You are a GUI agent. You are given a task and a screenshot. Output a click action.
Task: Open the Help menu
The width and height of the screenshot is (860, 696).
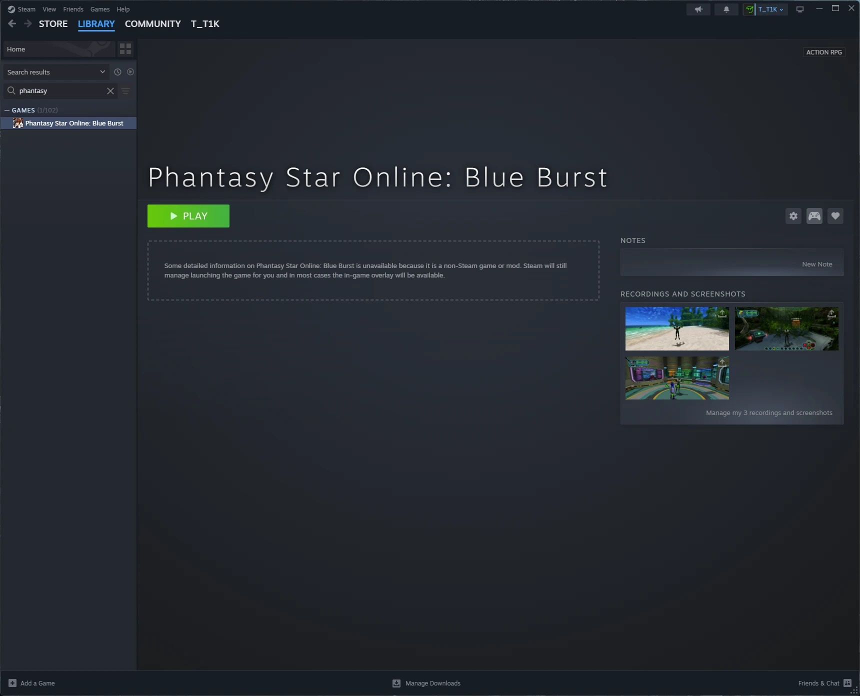click(x=122, y=9)
